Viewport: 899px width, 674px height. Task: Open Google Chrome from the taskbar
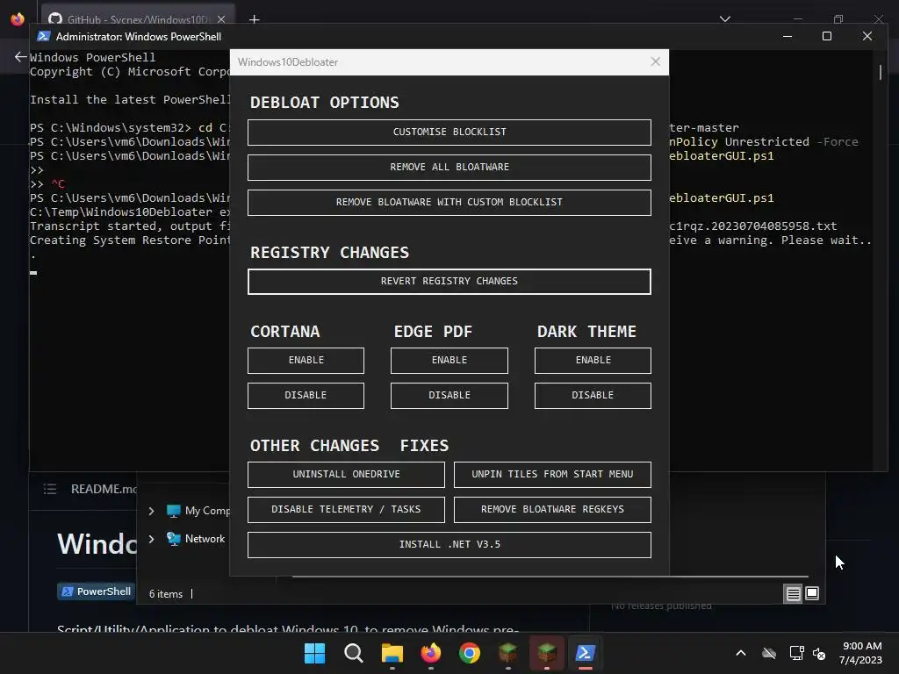[x=470, y=653]
